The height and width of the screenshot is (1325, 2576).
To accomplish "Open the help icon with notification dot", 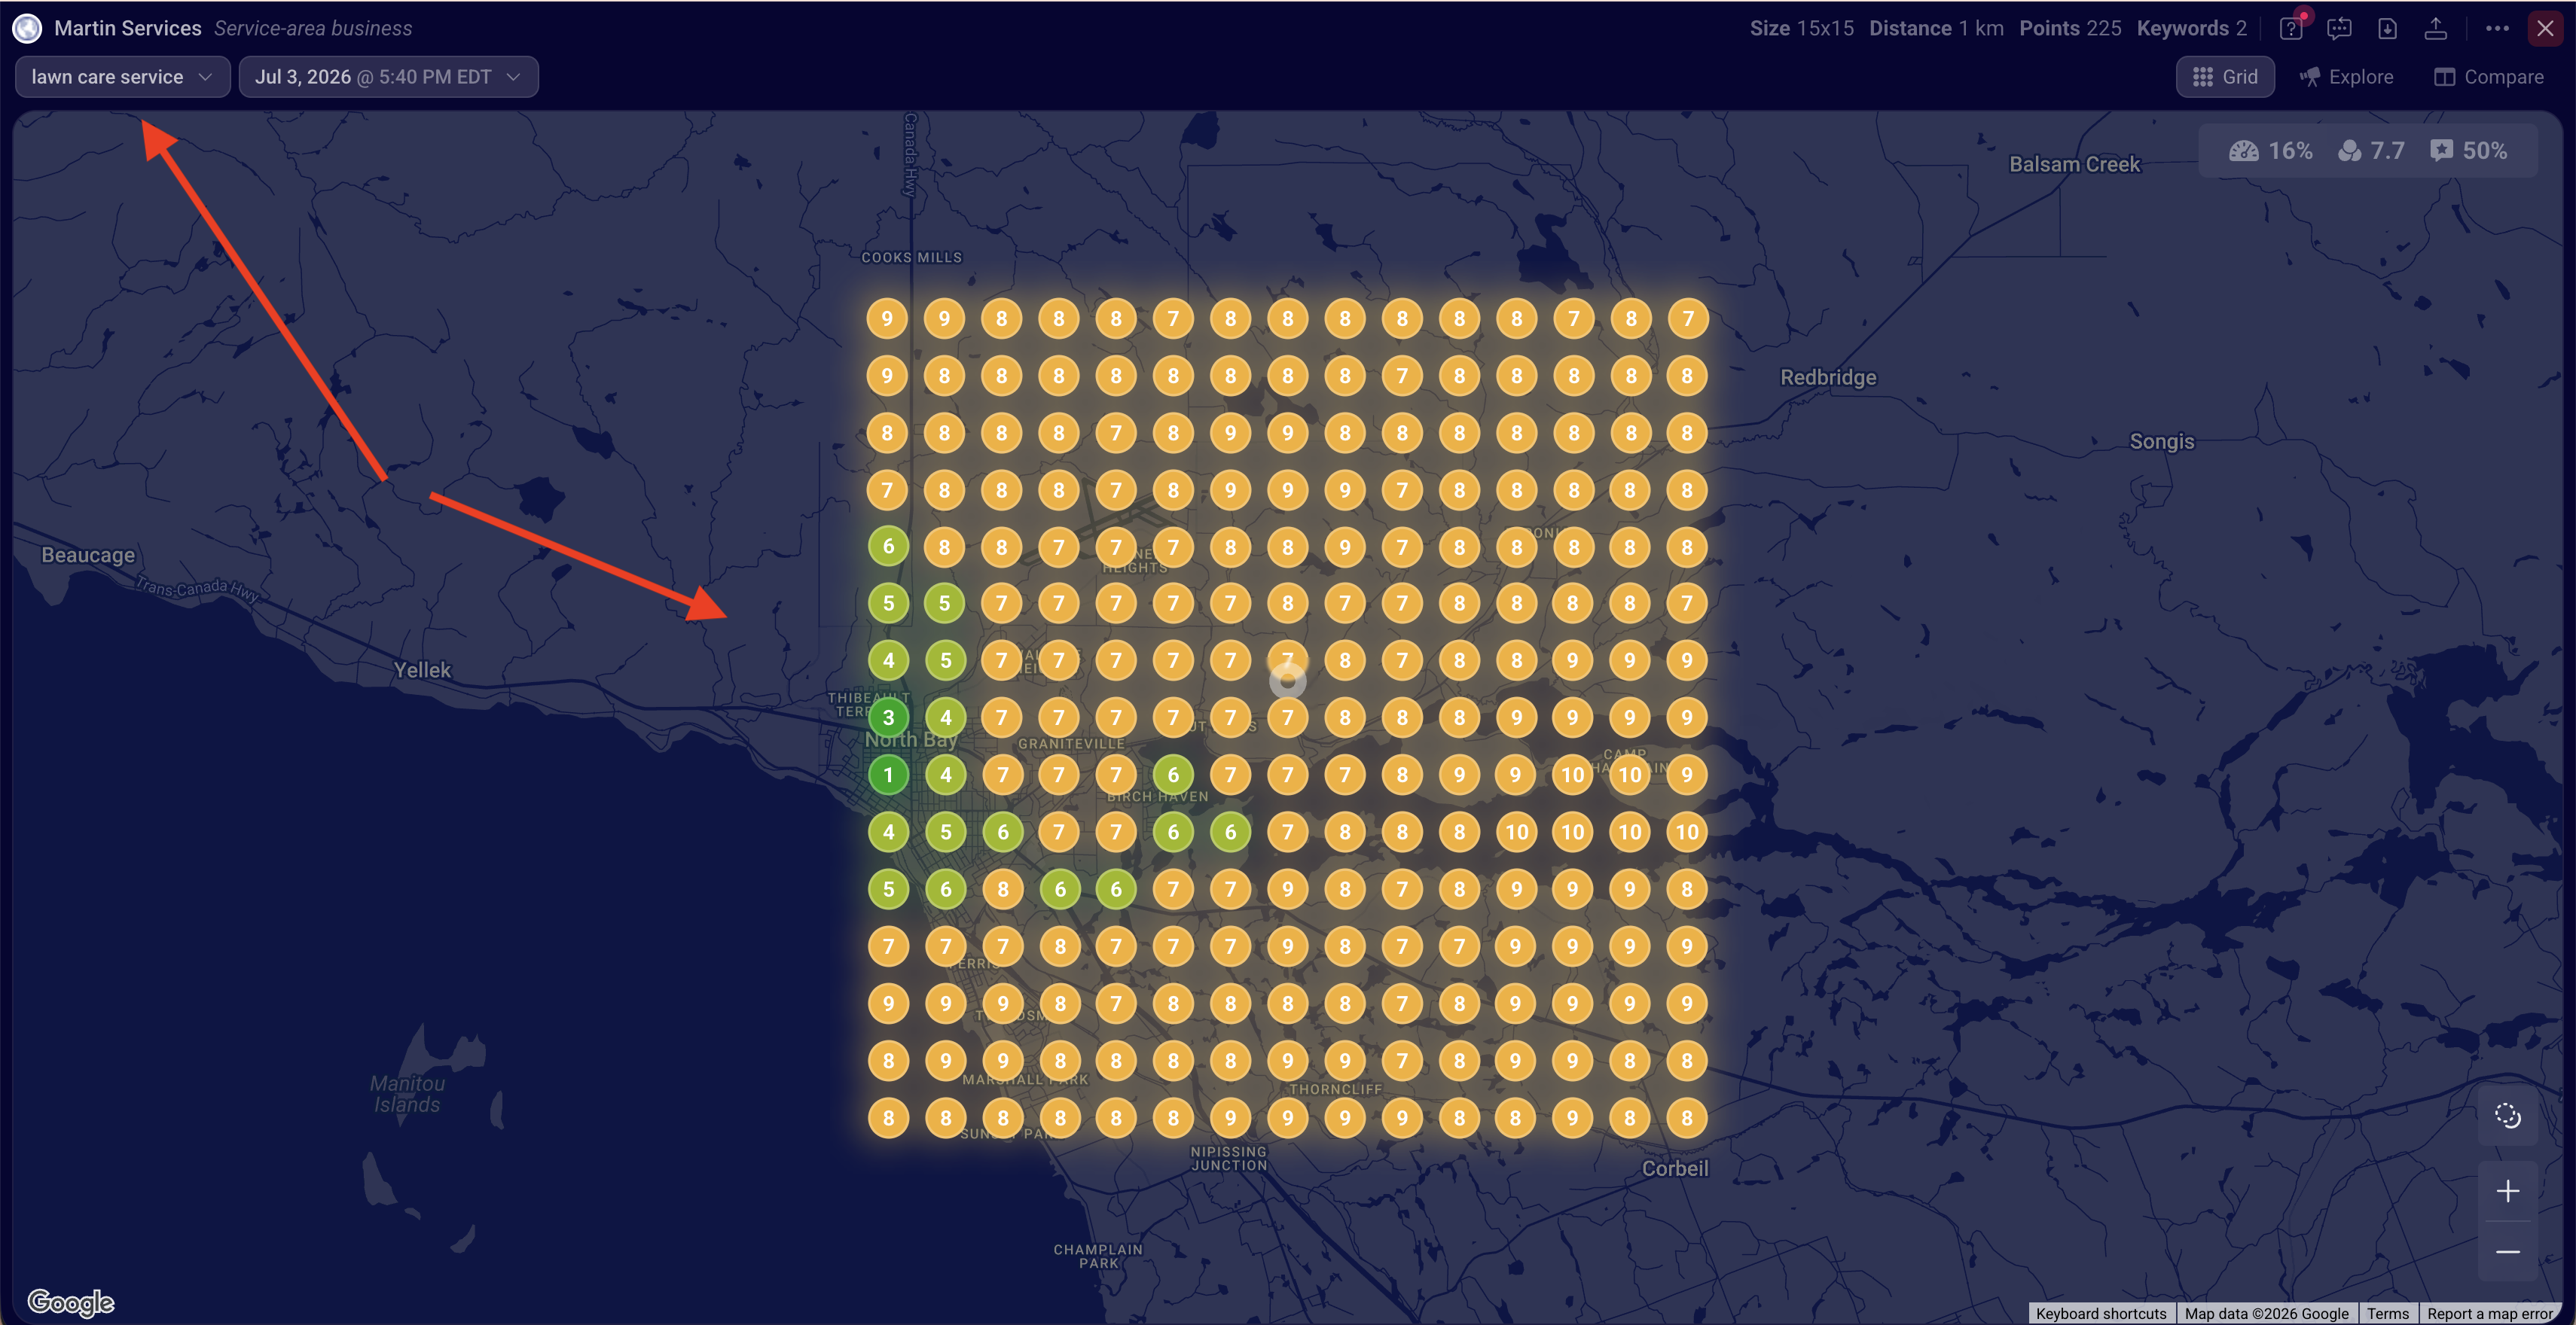I will point(2291,28).
